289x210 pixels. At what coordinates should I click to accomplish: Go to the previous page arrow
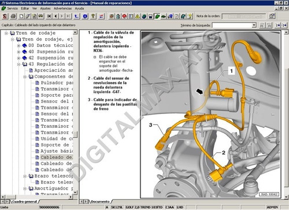tap(55, 16)
